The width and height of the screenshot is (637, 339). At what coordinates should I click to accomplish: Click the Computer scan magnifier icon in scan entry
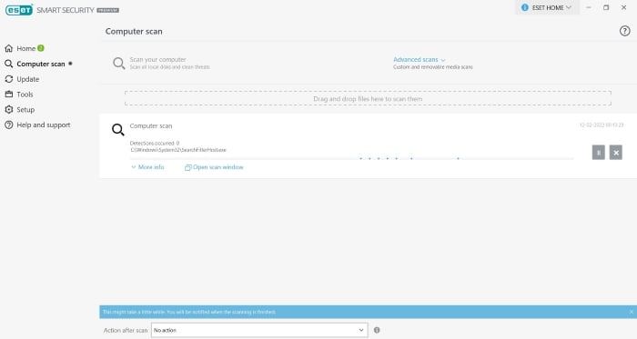click(117, 130)
